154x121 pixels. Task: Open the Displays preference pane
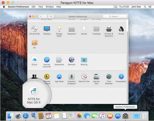click(x=47, y=30)
